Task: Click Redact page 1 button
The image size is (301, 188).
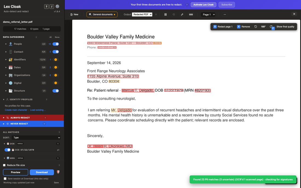Action: point(223,27)
